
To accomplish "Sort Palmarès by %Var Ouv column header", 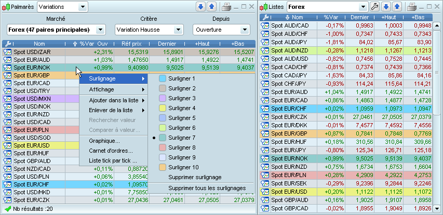I will point(89,44).
